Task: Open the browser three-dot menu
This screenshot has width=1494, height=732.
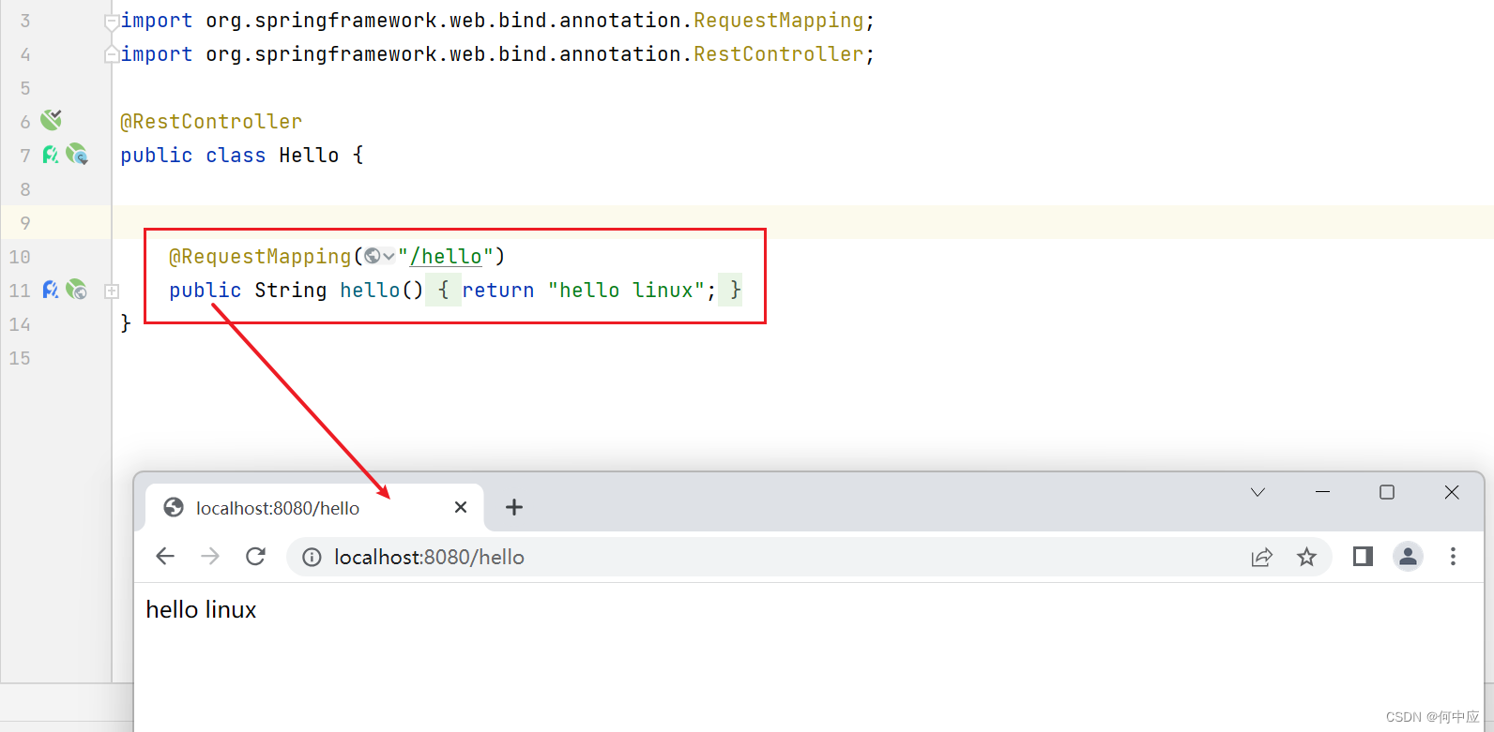Action: (1453, 557)
